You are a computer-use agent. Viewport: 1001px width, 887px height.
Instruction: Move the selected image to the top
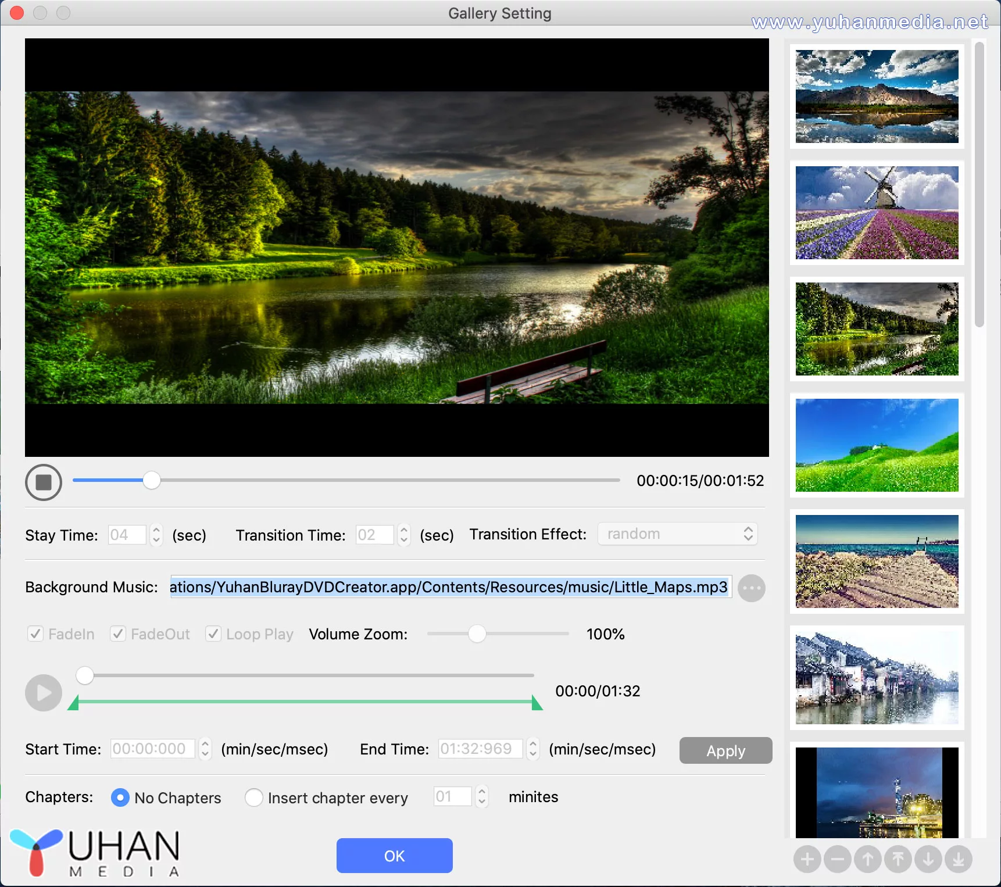coord(898,859)
